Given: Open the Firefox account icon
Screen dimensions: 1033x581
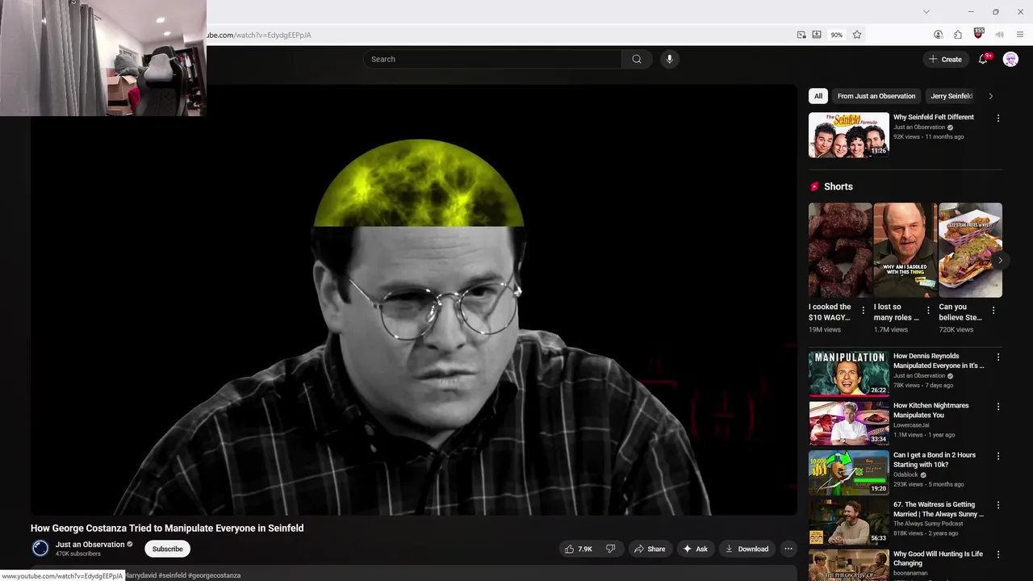Looking at the screenshot, I should click(x=938, y=35).
